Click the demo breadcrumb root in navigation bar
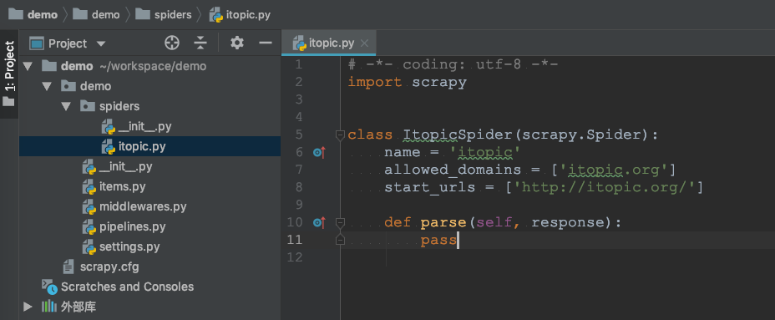The image size is (775, 320). coord(33,14)
